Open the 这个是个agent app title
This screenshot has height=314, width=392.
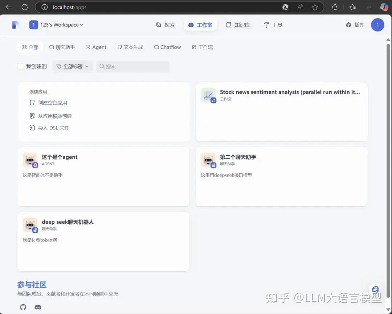[60, 157]
